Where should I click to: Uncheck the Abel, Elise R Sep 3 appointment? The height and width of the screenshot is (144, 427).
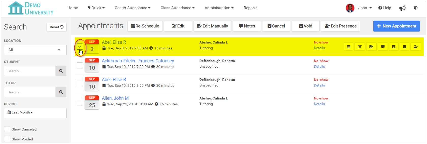point(80,46)
